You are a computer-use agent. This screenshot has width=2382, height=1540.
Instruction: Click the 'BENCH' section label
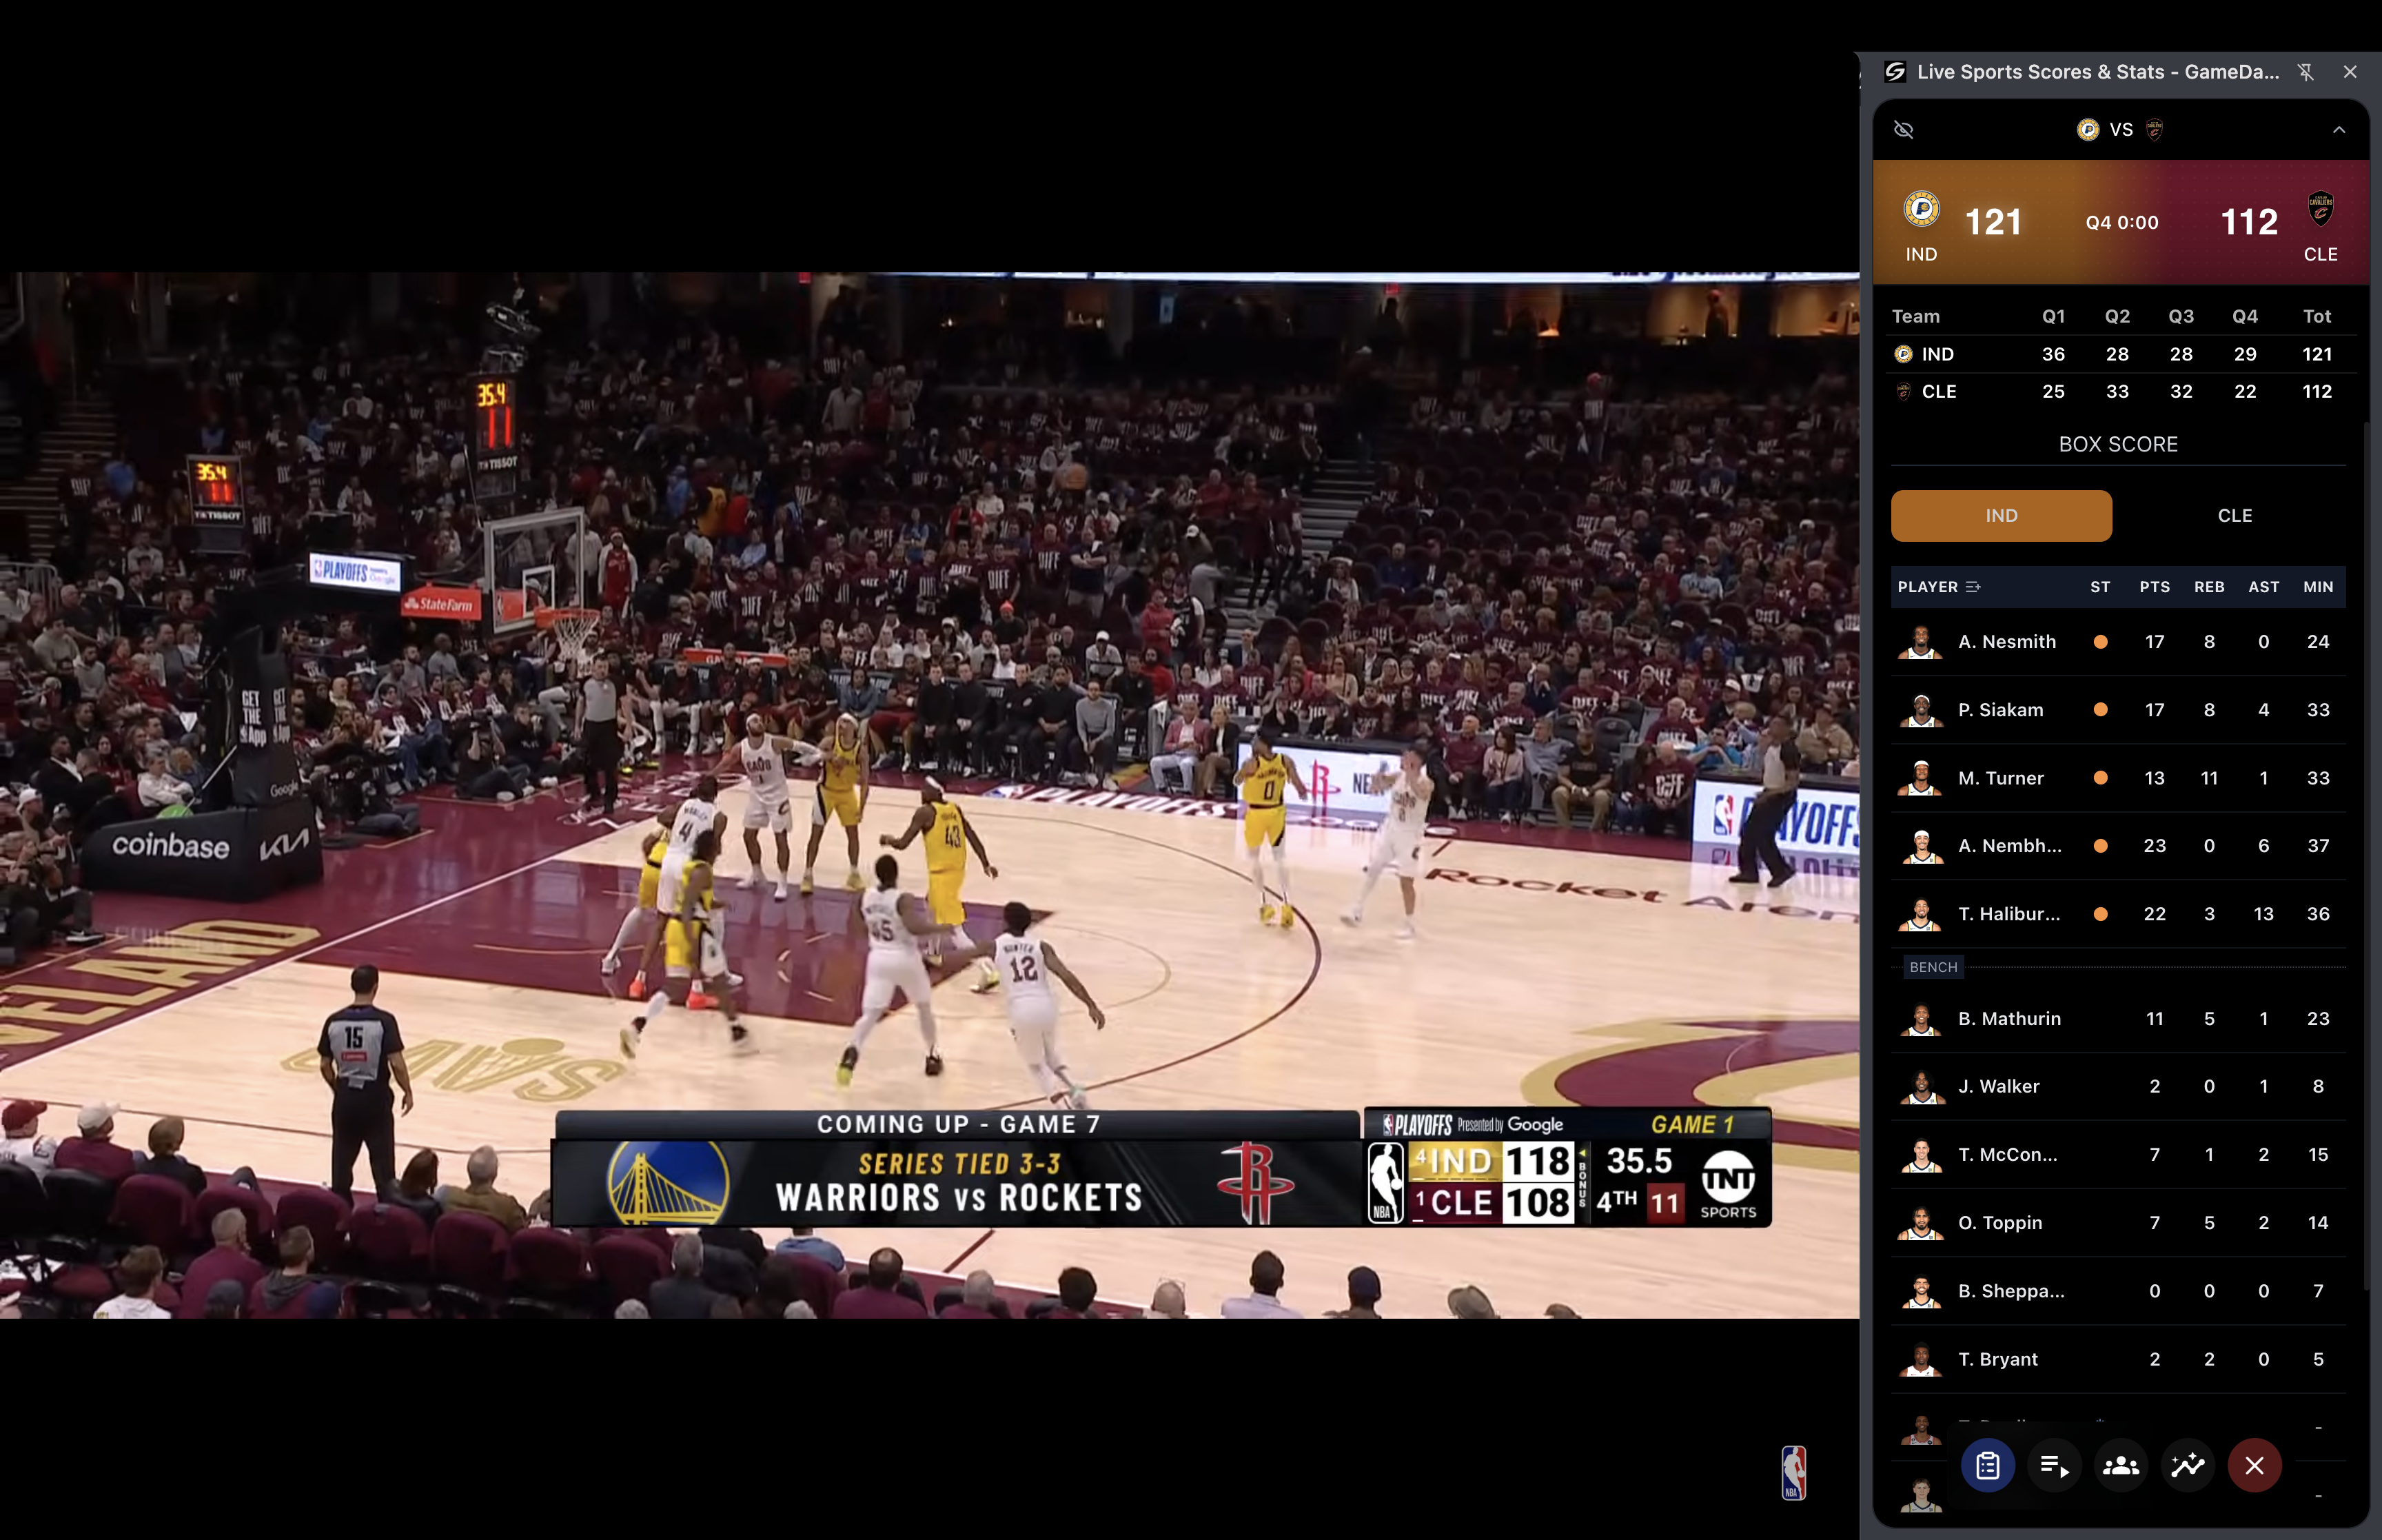1933,967
